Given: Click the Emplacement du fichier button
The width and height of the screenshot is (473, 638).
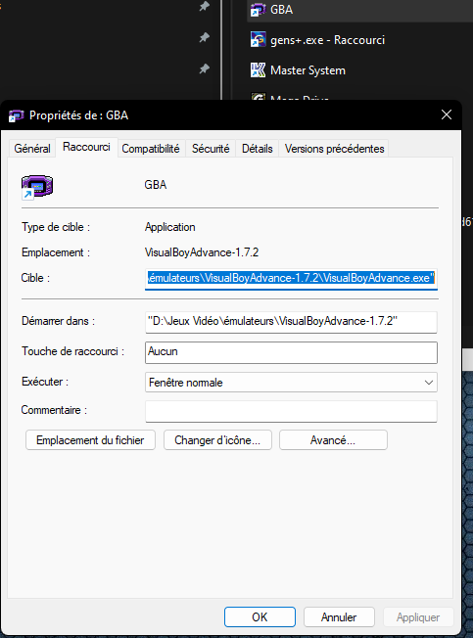Looking at the screenshot, I should pyautogui.click(x=90, y=440).
